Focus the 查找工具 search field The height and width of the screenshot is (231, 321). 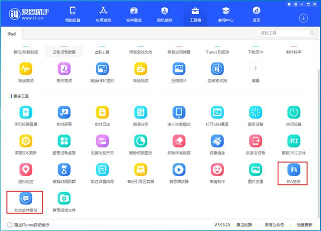click(x=288, y=33)
